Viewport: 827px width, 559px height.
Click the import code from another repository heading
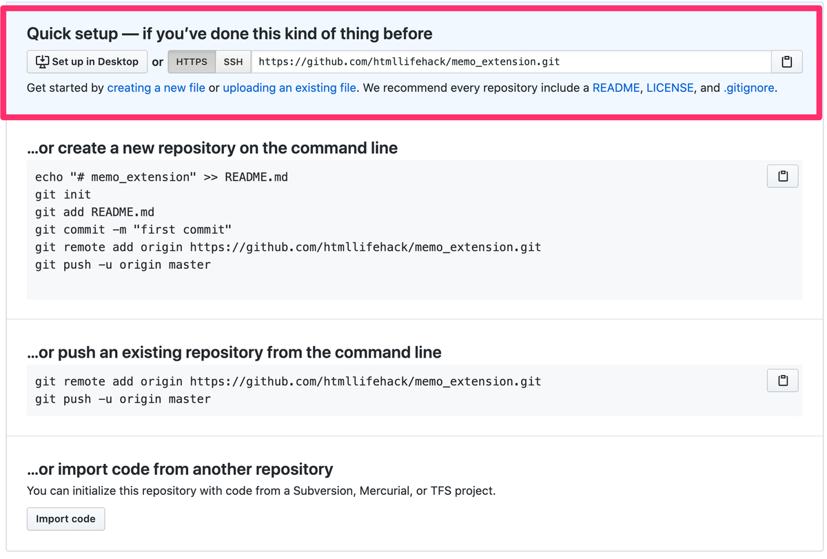pos(180,469)
